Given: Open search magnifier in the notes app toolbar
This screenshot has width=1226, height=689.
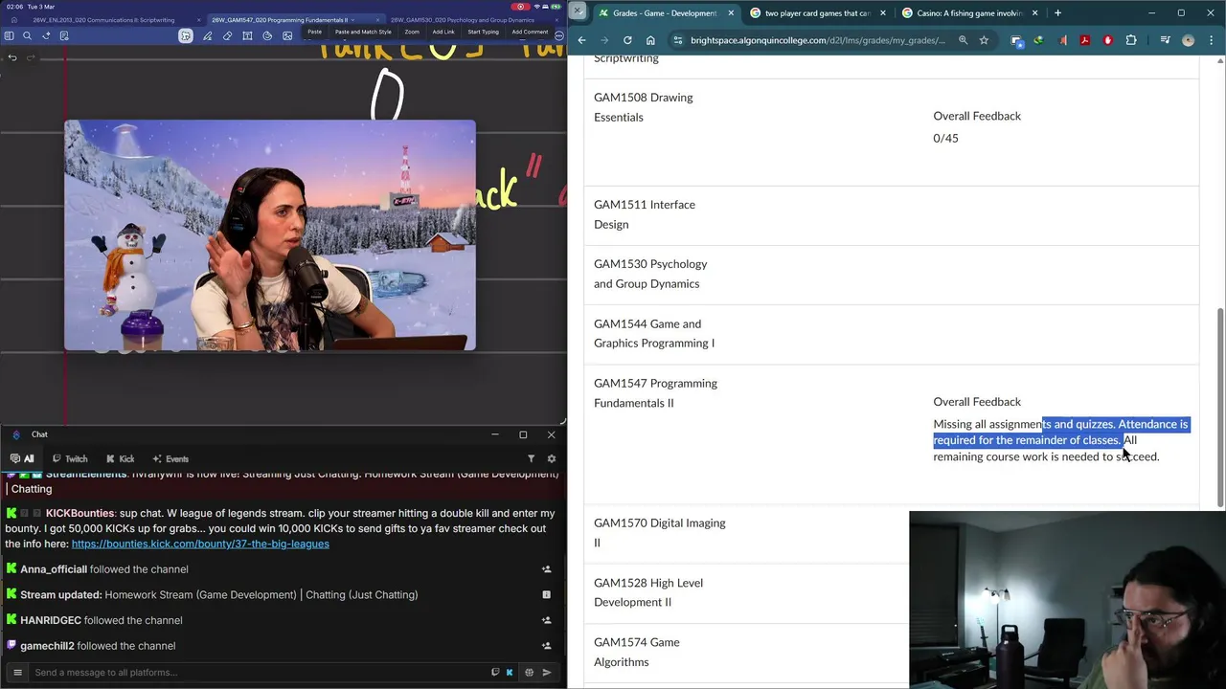Looking at the screenshot, I should tap(27, 35).
